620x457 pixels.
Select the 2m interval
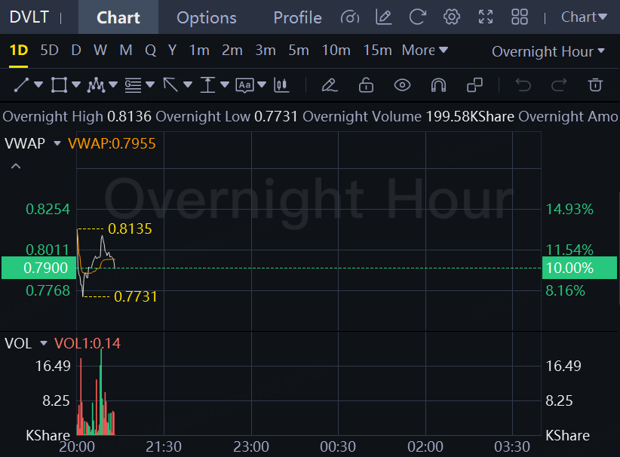(232, 51)
